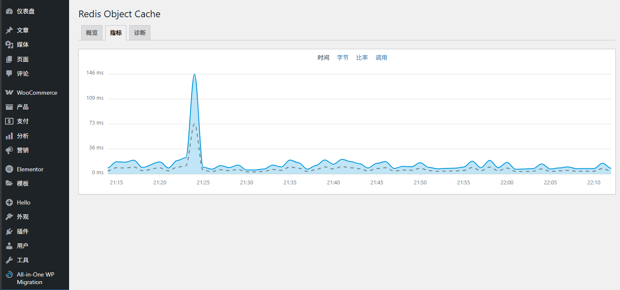Show the 时间 time chart
The width and height of the screenshot is (620, 290).
point(323,58)
